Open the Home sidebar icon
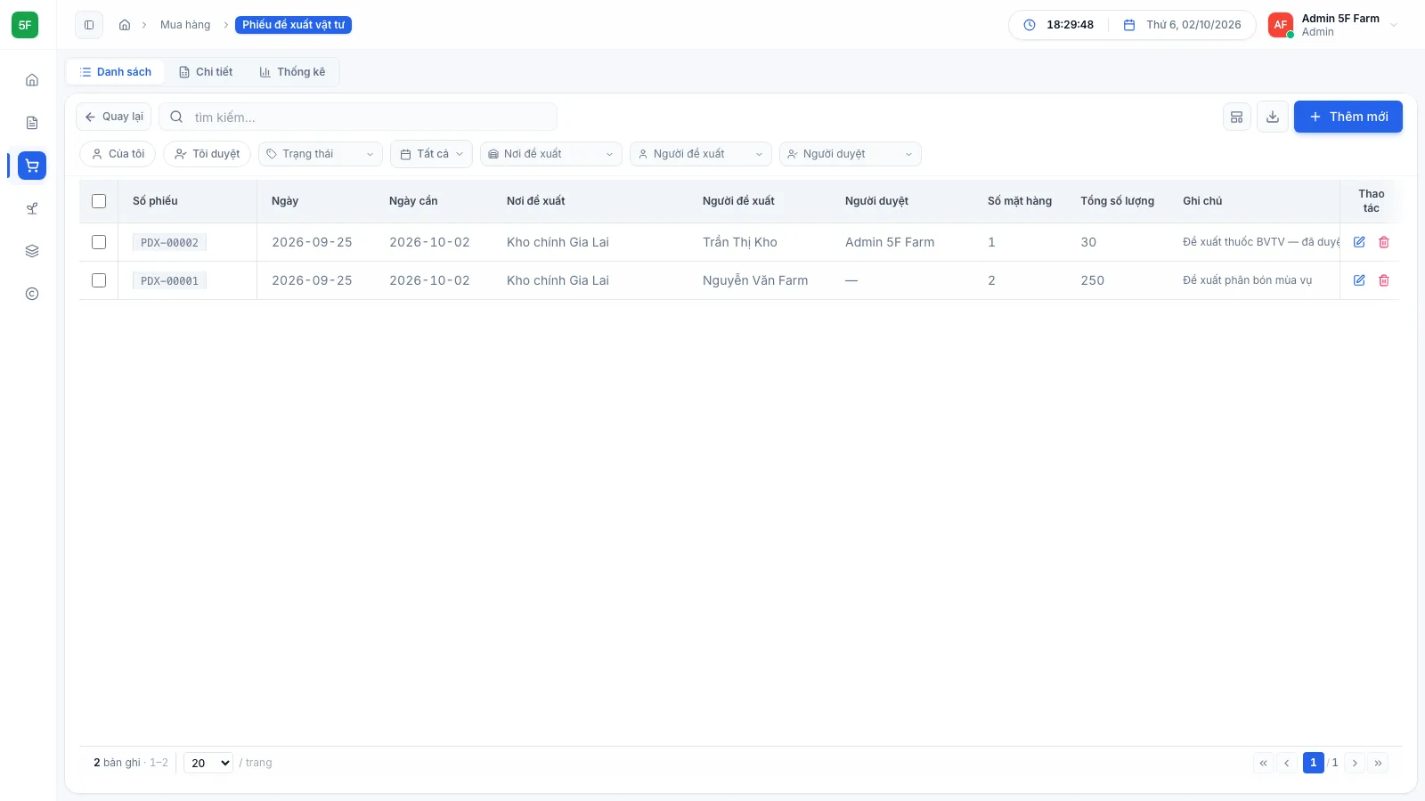This screenshot has height=801, width=1425. click(32, 80)
